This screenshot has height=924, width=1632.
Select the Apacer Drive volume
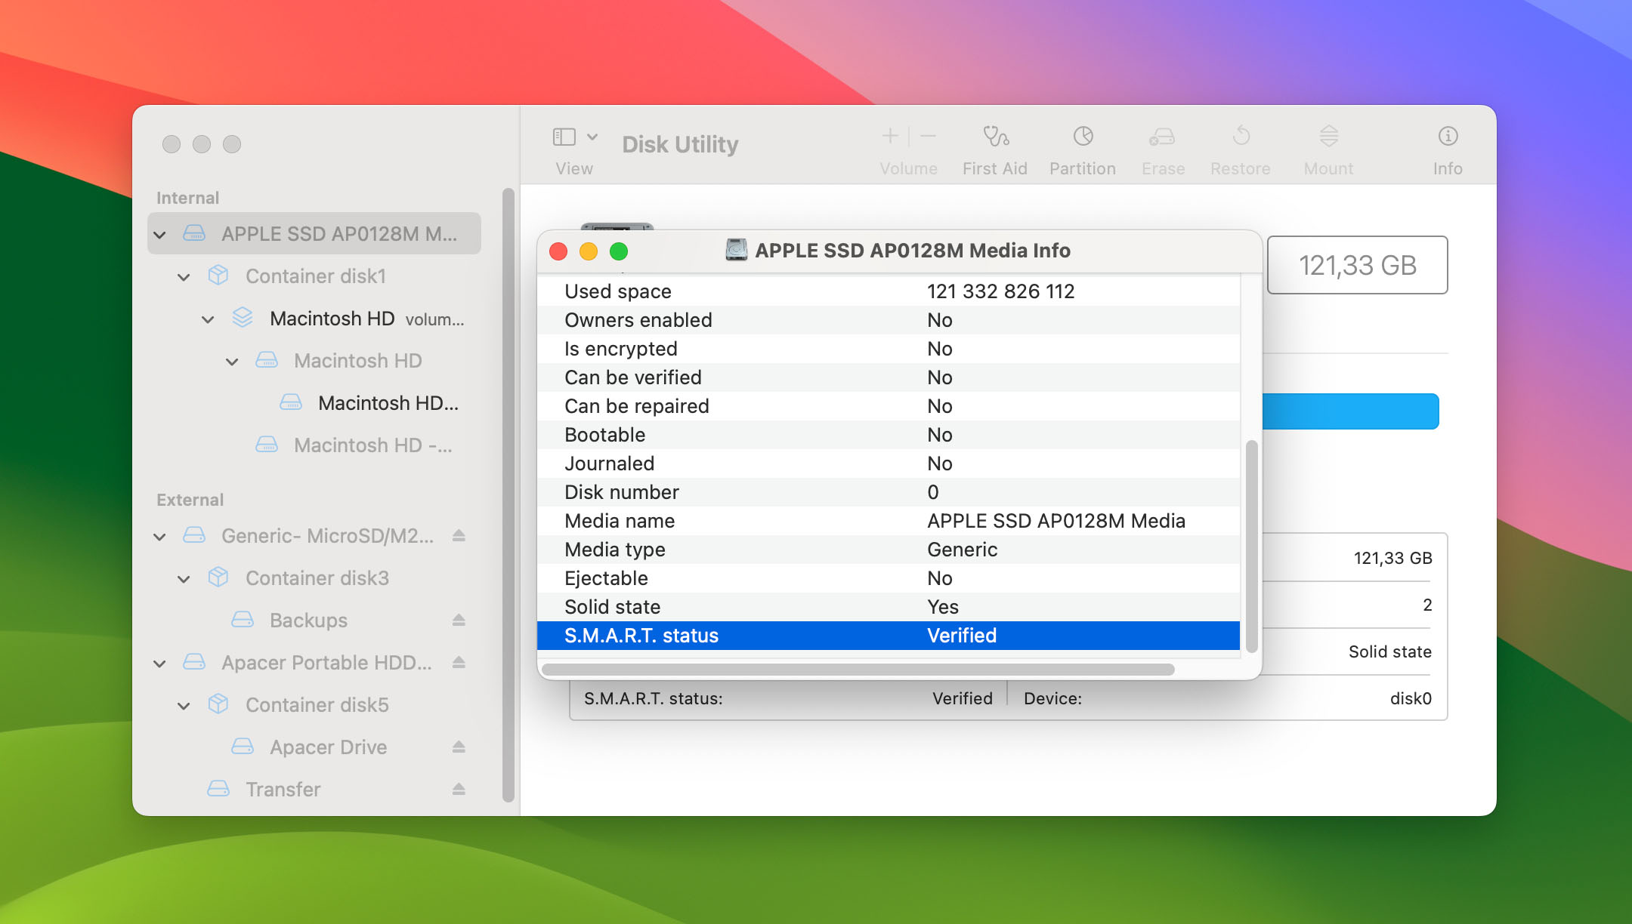[x=328, y=747]
